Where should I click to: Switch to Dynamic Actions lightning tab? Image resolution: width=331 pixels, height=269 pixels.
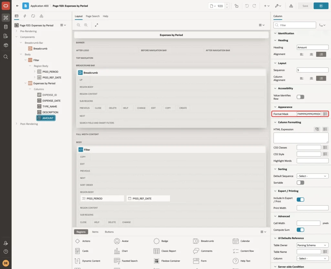pos(25,16)
